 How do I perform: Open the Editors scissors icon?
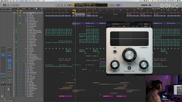tap(18, 5)
